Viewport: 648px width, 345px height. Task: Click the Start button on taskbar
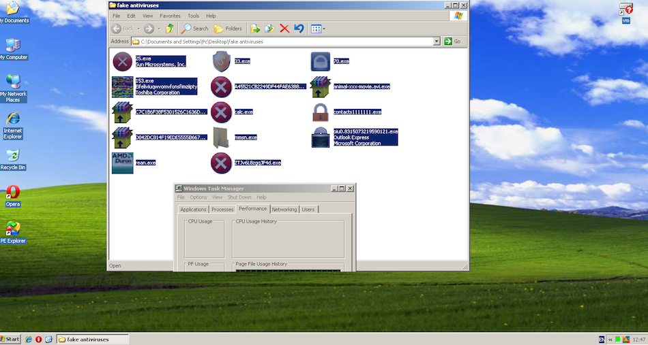coord(10,339)
